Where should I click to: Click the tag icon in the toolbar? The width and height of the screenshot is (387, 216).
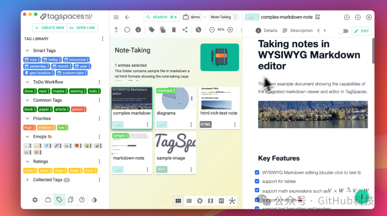pyautogui.click(x=152, y=30)
